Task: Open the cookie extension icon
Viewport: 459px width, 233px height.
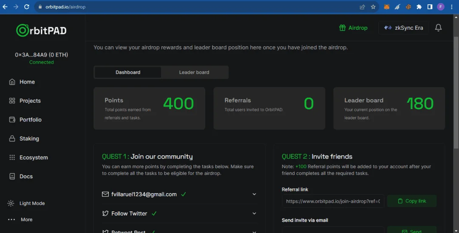Action: tap(408, 7)
